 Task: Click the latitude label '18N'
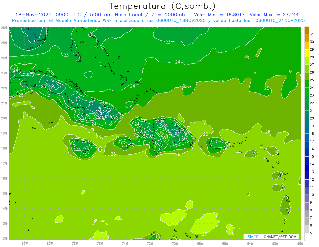(x=4, y=148)
